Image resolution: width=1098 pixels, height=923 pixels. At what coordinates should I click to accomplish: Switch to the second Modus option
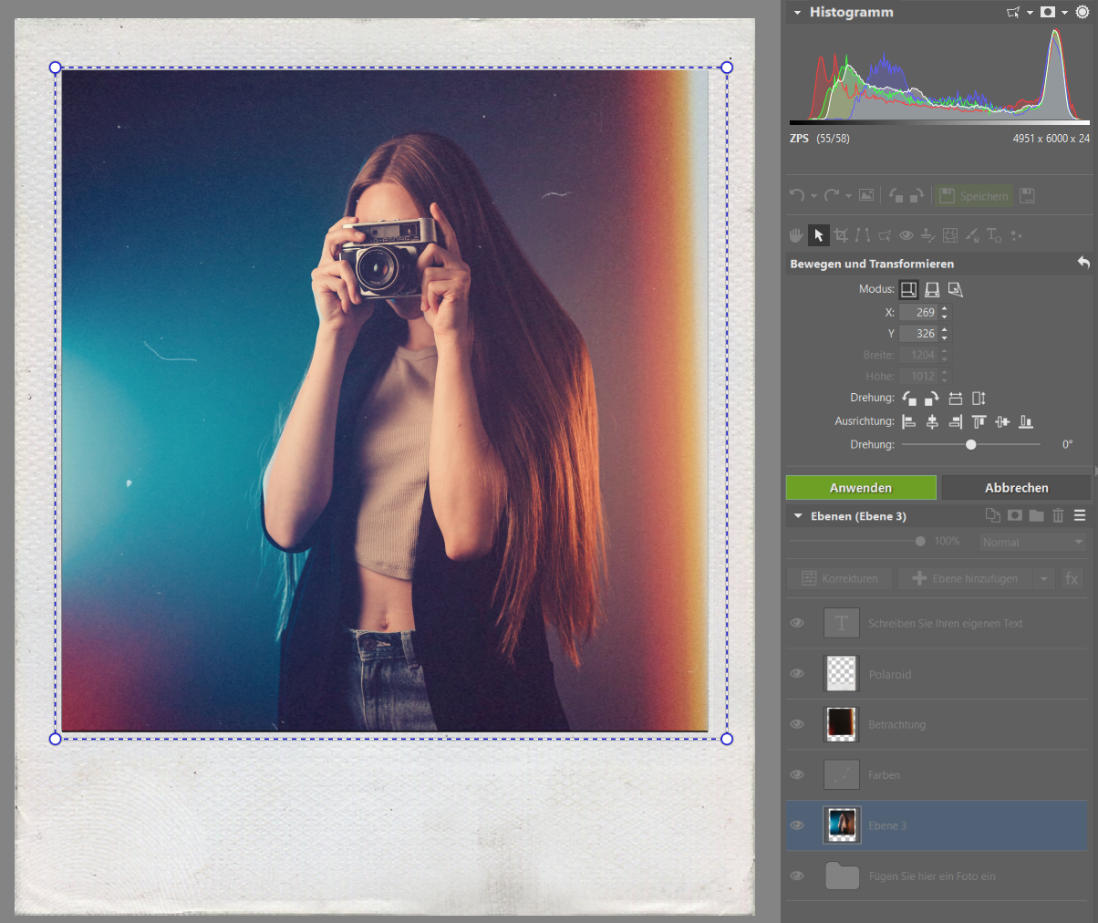point(931,288)
